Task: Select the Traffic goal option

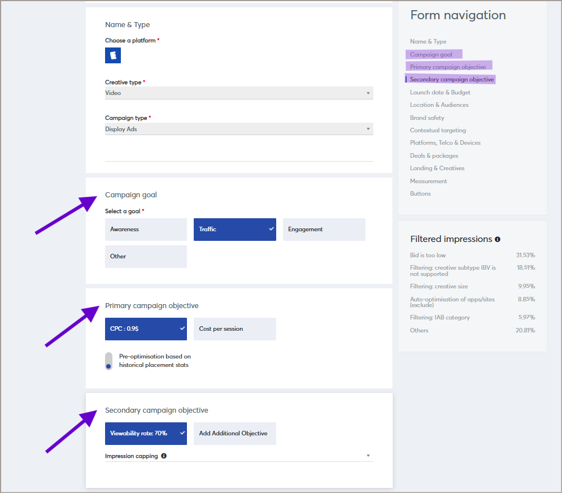Action: [234, 230]
